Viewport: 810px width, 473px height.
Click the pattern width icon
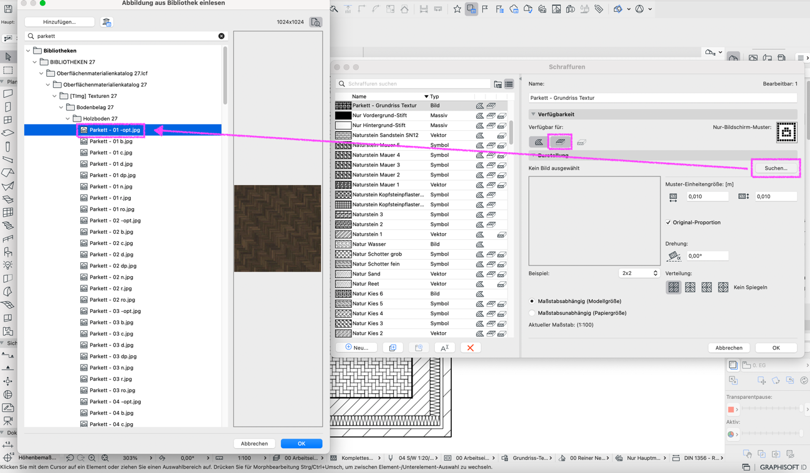click(x=673, y=197)
